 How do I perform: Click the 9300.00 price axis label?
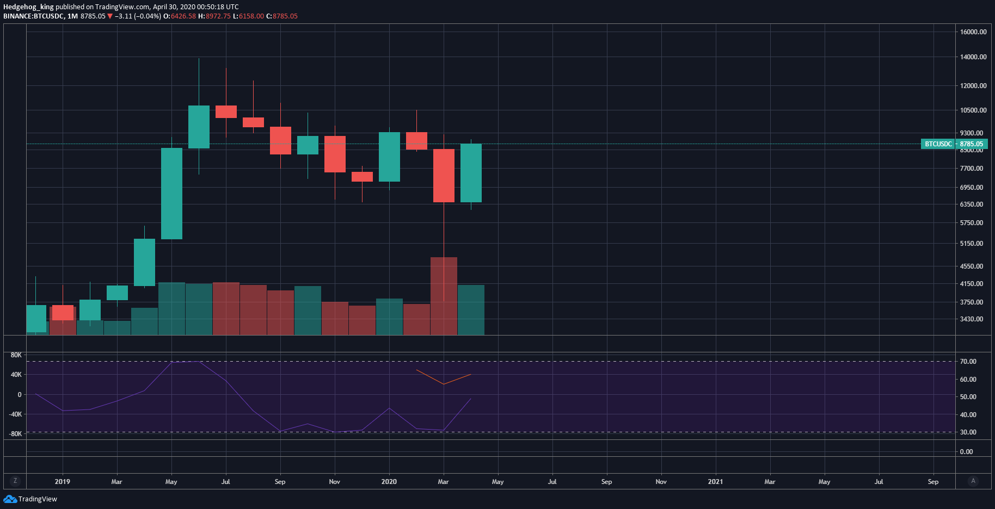(x=972, y=133)
